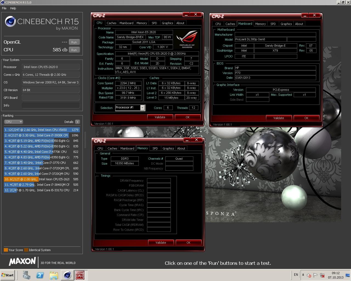This screenshot has width=351, height=281.
Task: Click the ProLiant DL380p Gen8 model field
Action: coord(261,40)
